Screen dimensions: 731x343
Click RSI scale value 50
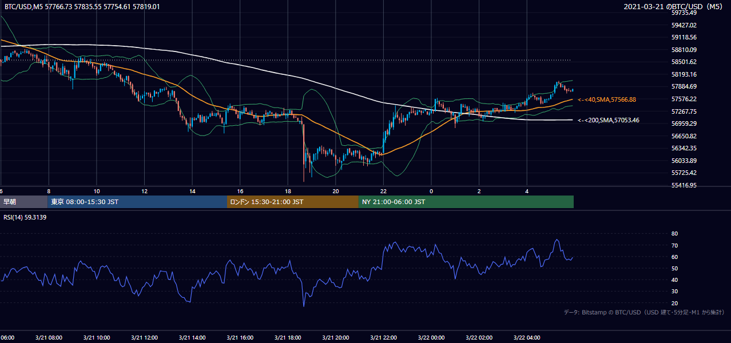674,268
